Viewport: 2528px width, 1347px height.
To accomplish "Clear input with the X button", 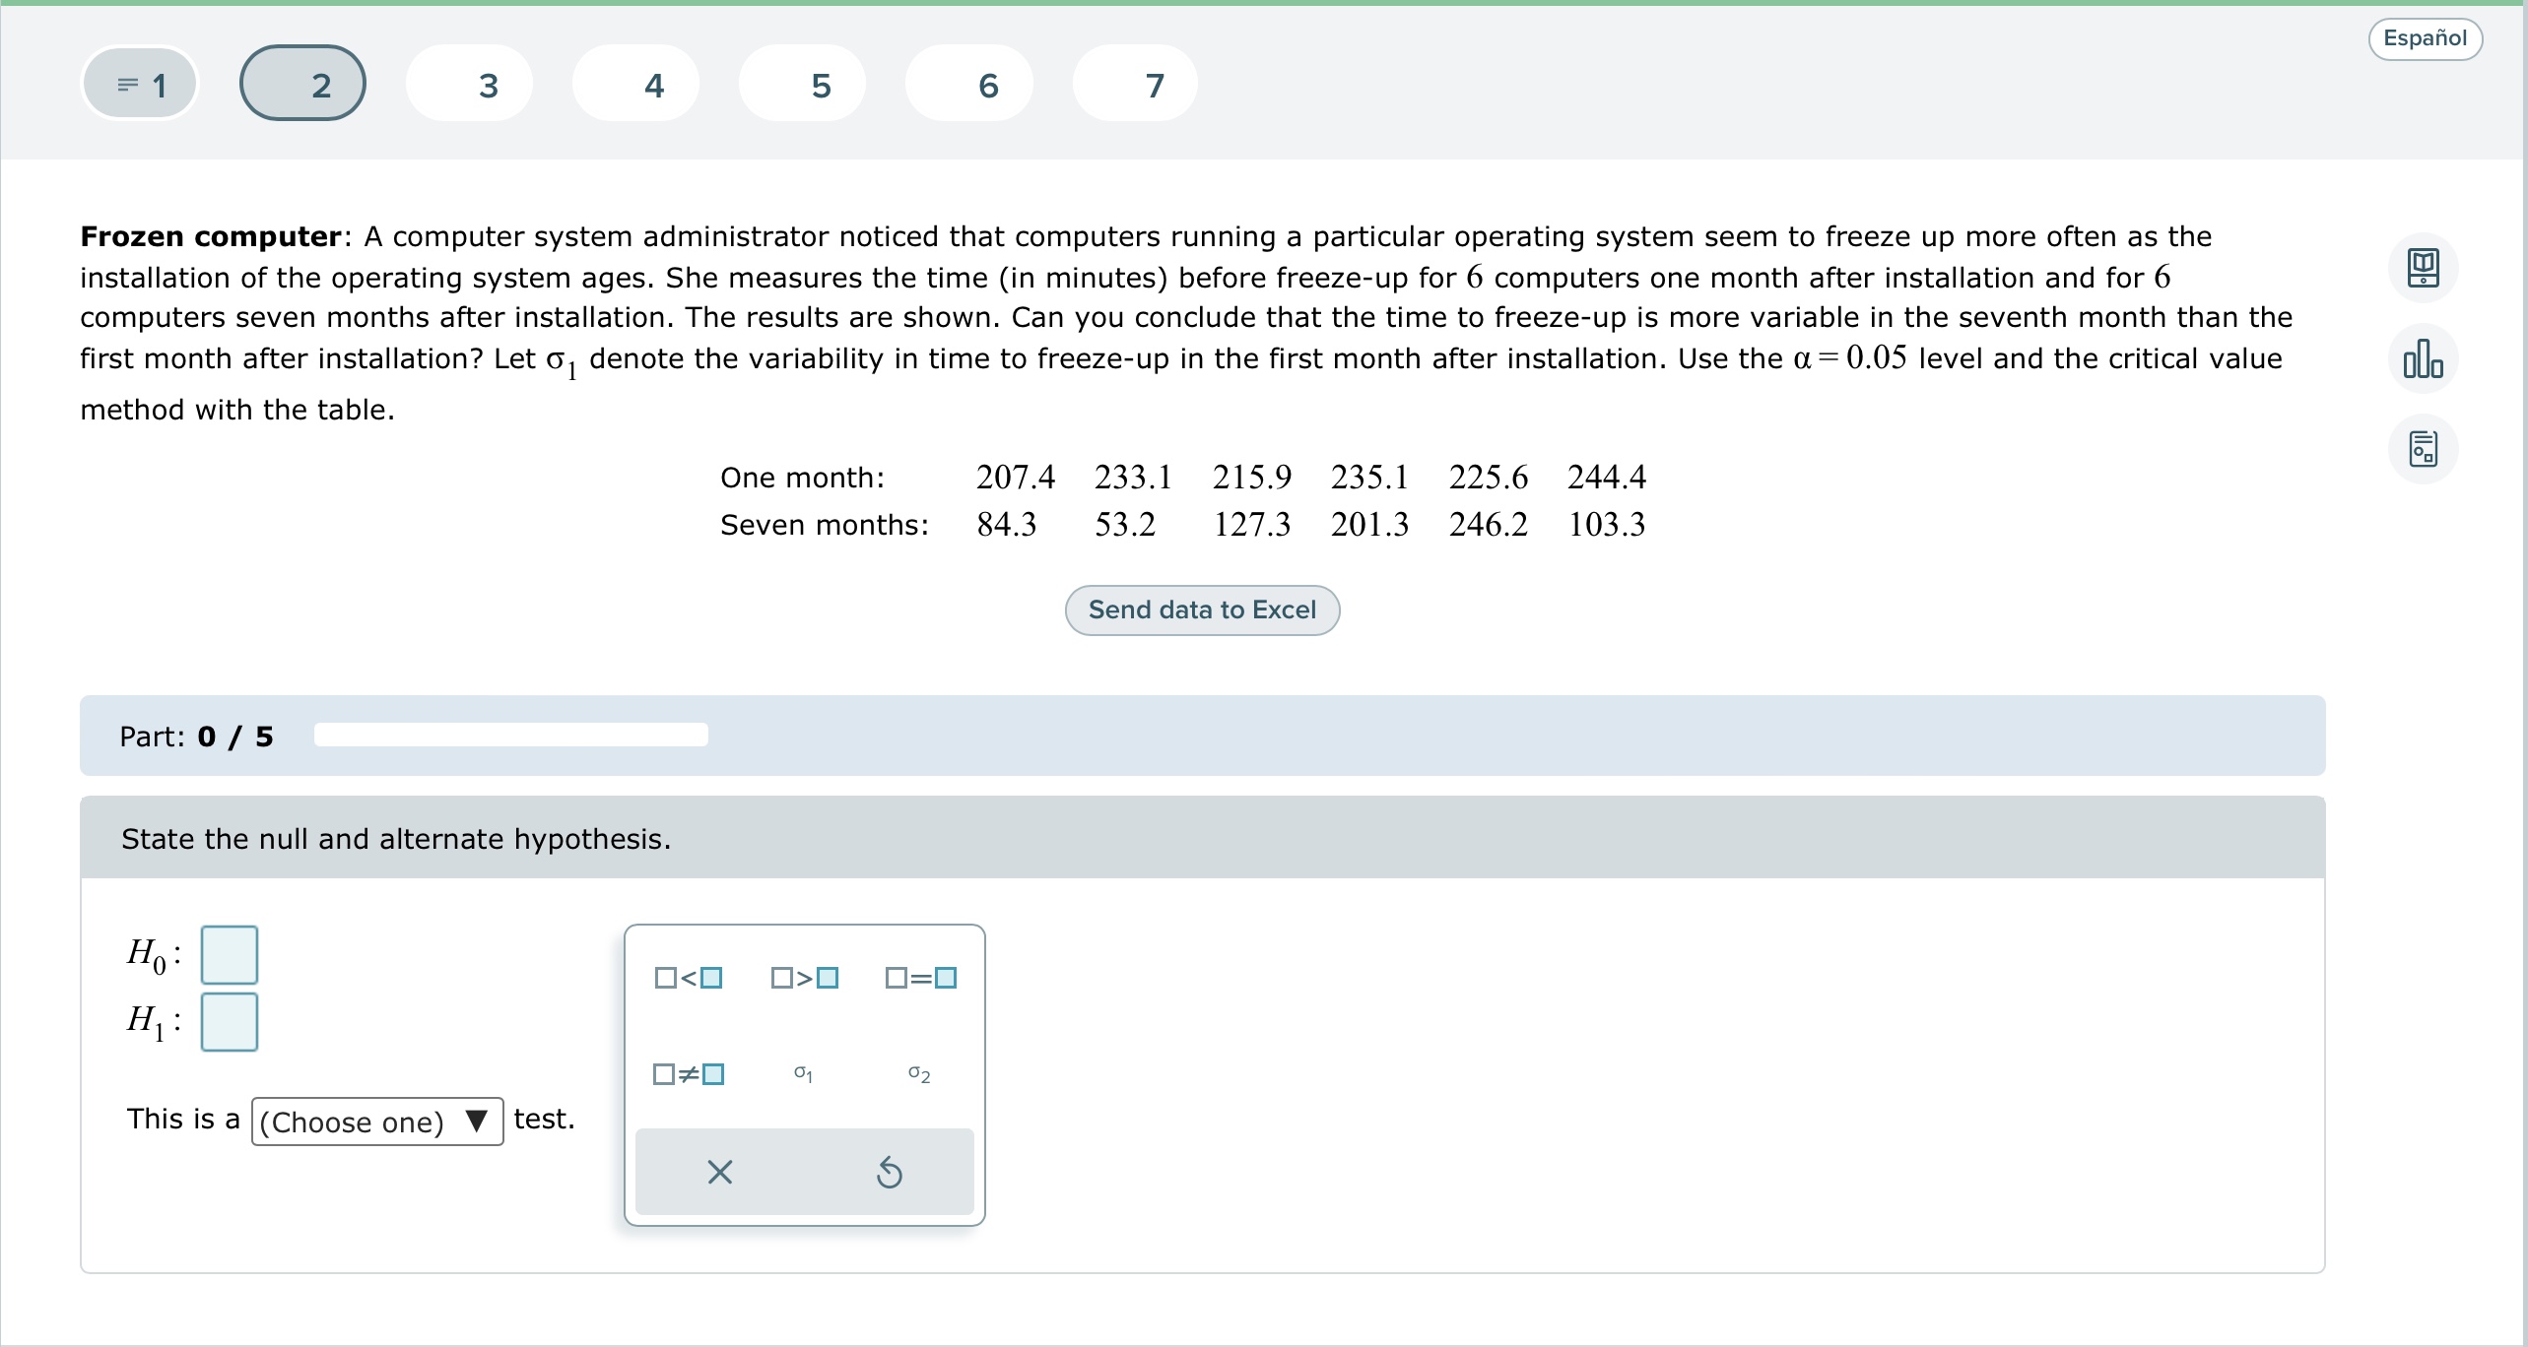I will tap(720, 1172).
